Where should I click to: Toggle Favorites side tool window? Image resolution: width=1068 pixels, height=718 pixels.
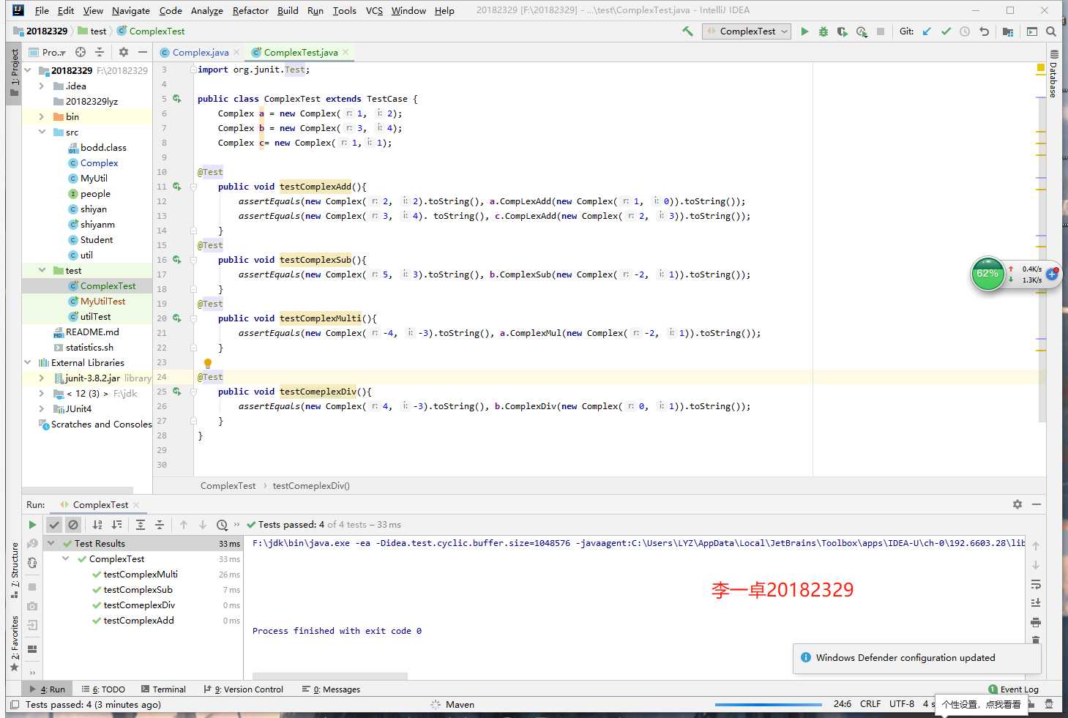(x=15, y=642)
